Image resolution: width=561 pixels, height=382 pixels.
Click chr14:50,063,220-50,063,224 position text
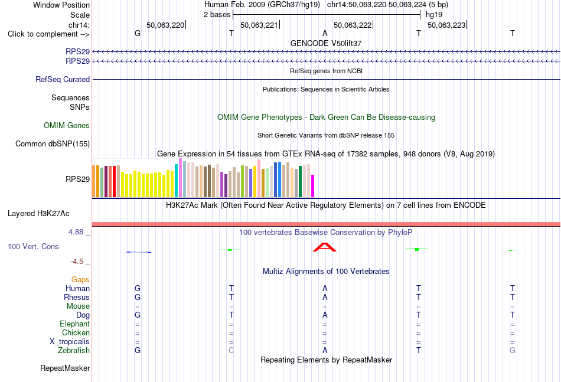(x=387, y=5)
